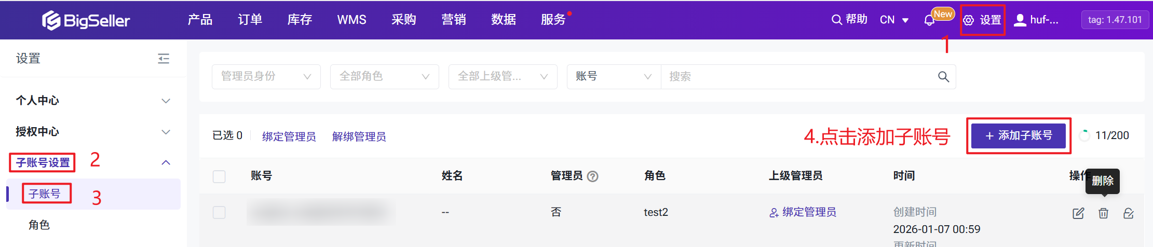1153x247 pixels.
Task: Click the user profile avatar icon
Action: pyautogui.click(x=1020, y=20)
